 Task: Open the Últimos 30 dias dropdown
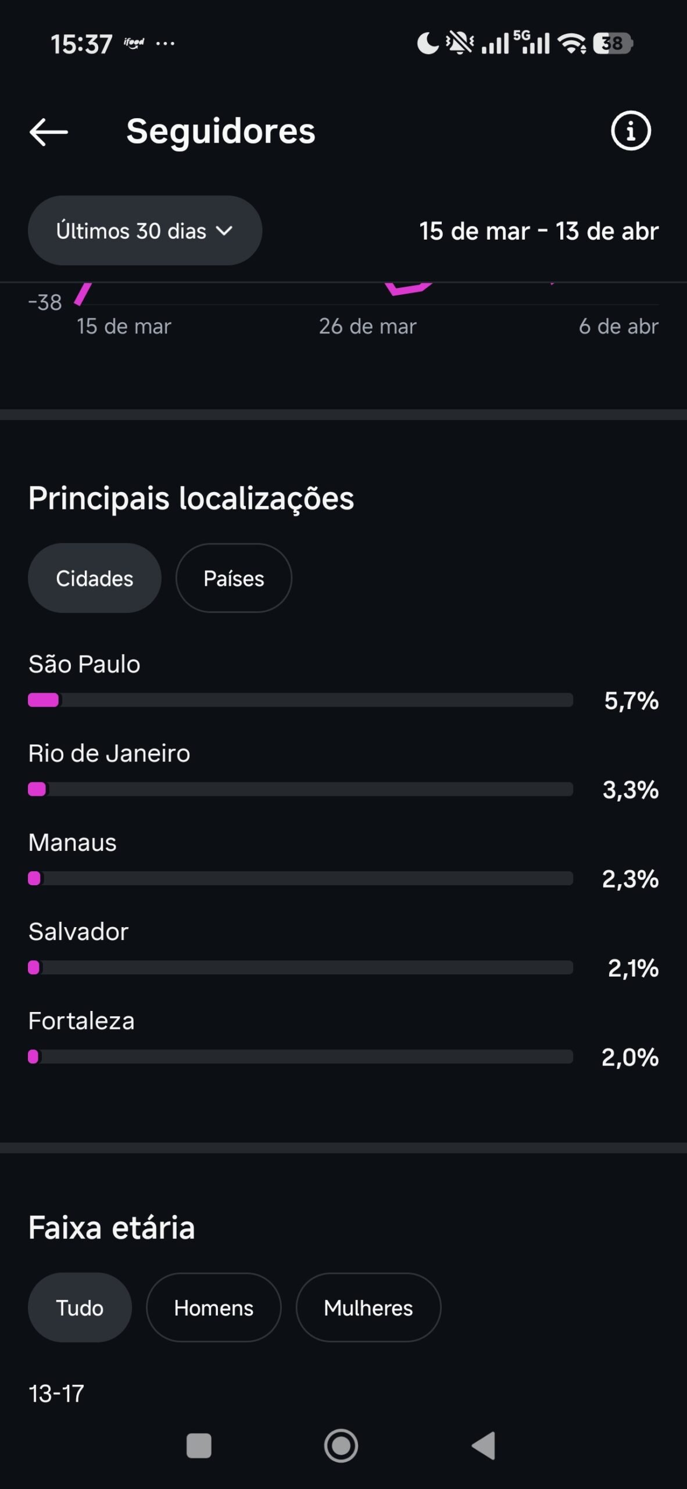pyautogui.click(x=145, y=231)
